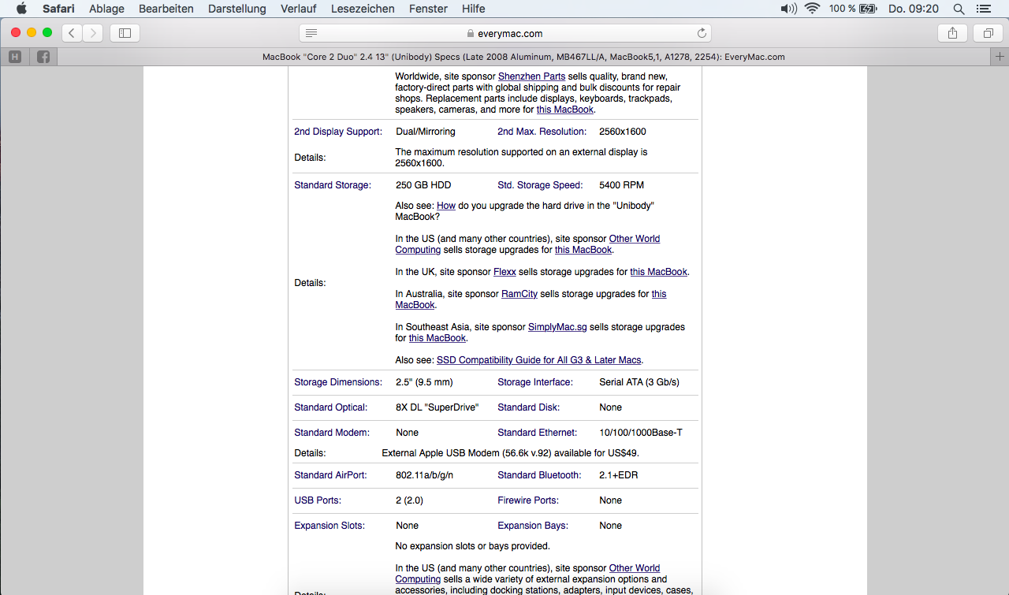1009x595 pixels.
Task: Open a new tab with the plus button
Action: [1000, 57]
